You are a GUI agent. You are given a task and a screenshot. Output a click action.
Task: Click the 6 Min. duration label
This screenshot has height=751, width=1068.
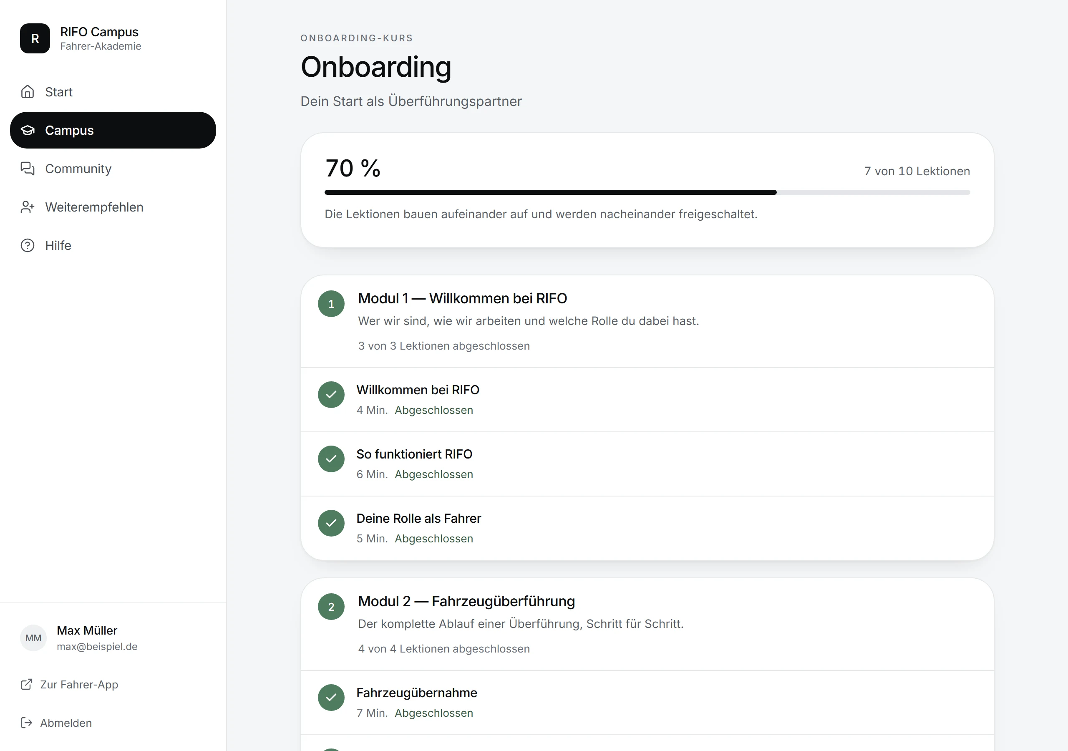pos(372,474)
